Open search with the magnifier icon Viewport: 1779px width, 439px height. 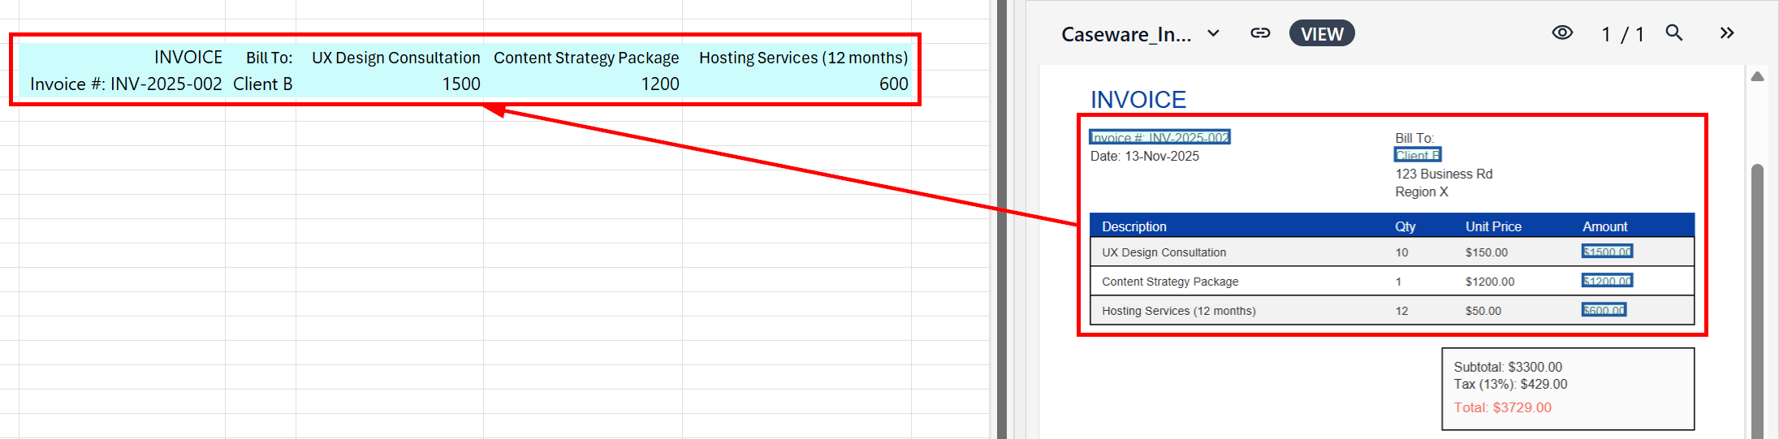click(1673, 33)
